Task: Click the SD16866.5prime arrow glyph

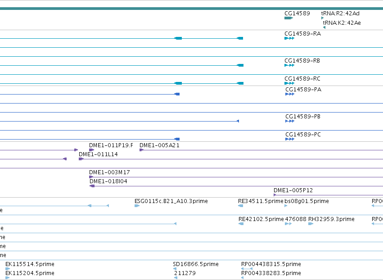Action: coord(175,269)
